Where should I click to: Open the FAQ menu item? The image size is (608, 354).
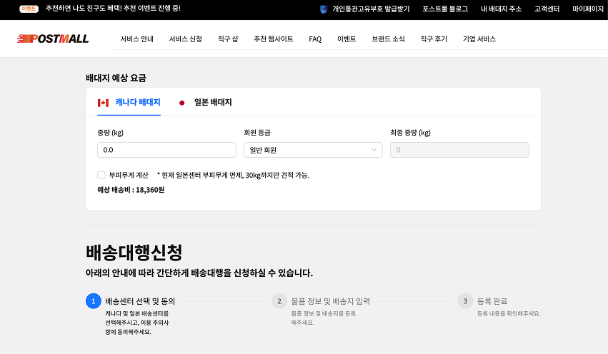[315, 39]
